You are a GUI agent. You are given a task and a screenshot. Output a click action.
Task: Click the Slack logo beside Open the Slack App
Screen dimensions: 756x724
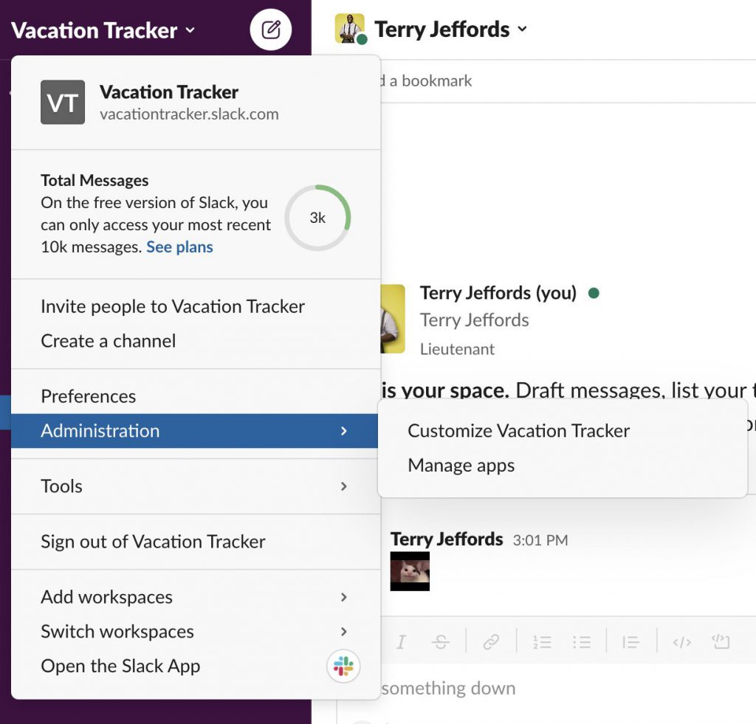coord(344,666)
